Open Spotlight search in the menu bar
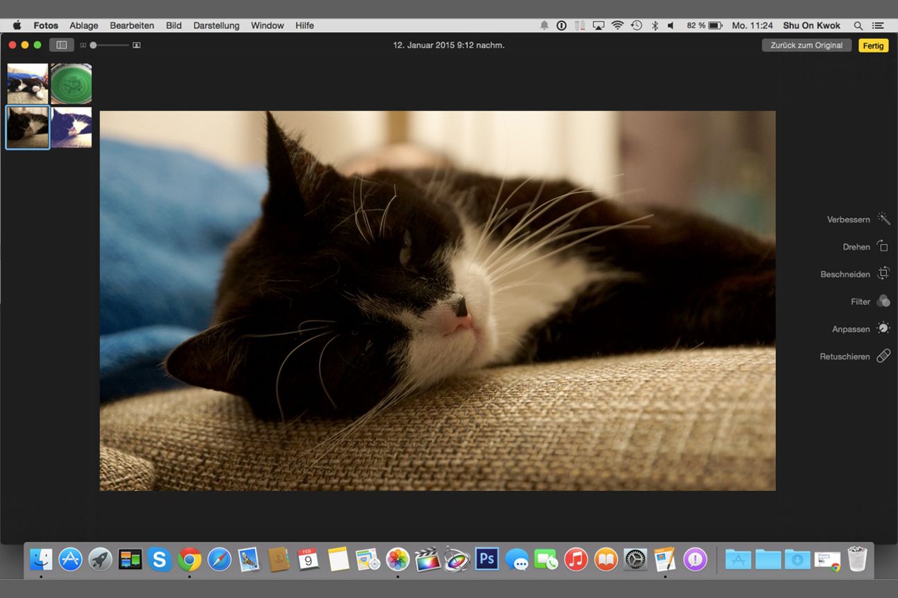898x598 pixels. pos(858,26)
